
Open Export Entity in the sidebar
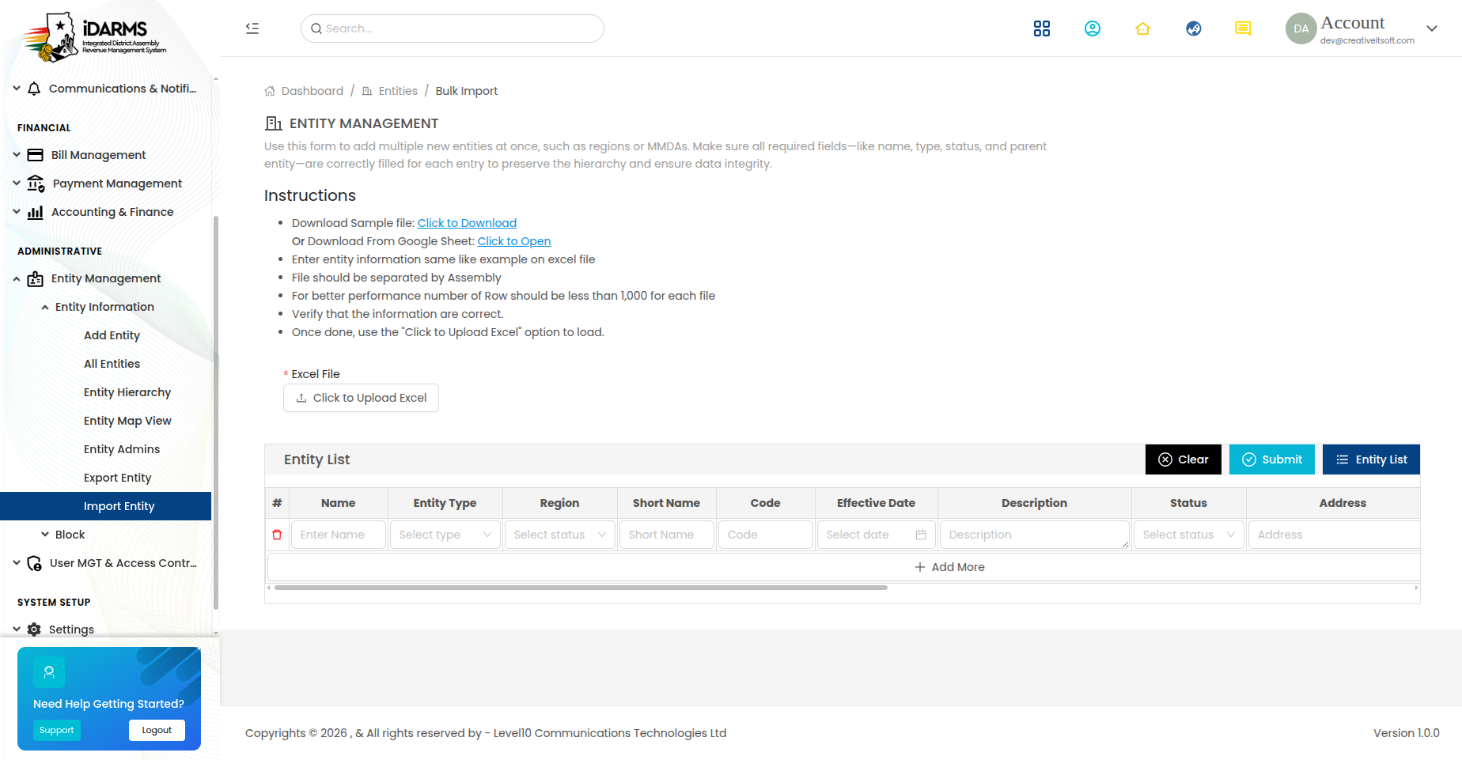coord(117,478)
